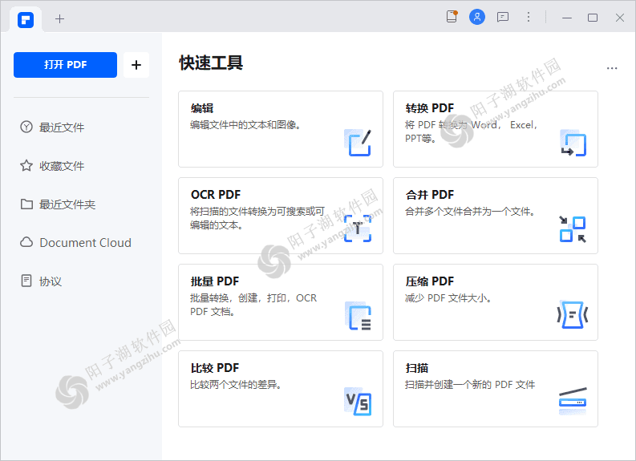
Task: Select 协议 in the sidebar
Action: pos(51,281)
